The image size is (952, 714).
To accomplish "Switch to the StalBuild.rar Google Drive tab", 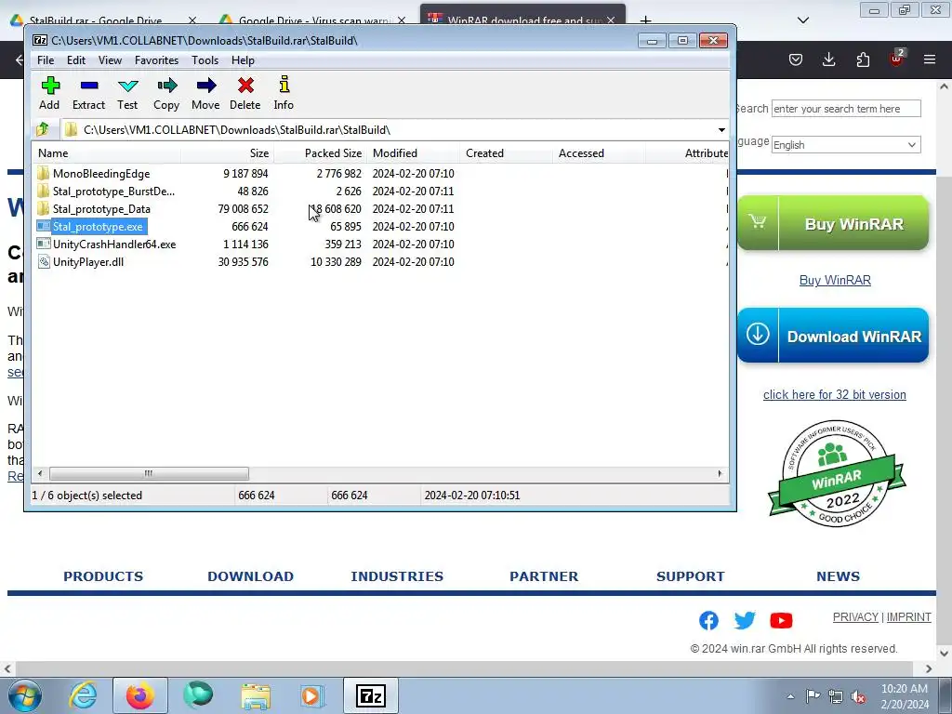I will [x=95, y=20].
